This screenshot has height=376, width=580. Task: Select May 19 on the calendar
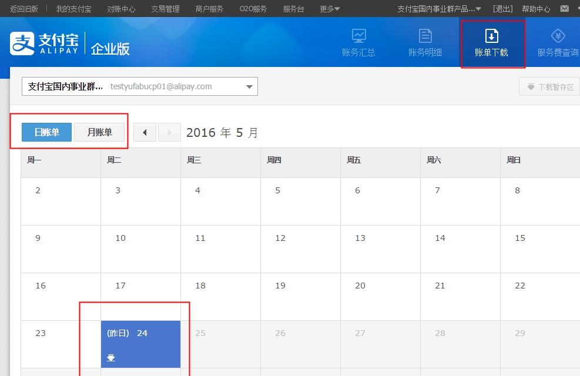point(300,297)
